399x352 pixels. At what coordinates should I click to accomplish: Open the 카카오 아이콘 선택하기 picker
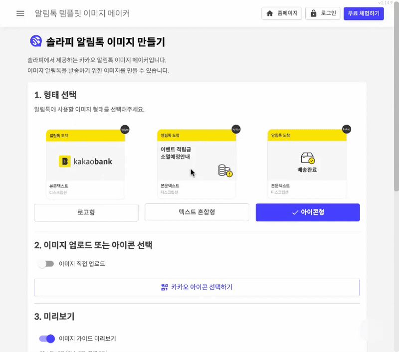click(197, 287)
